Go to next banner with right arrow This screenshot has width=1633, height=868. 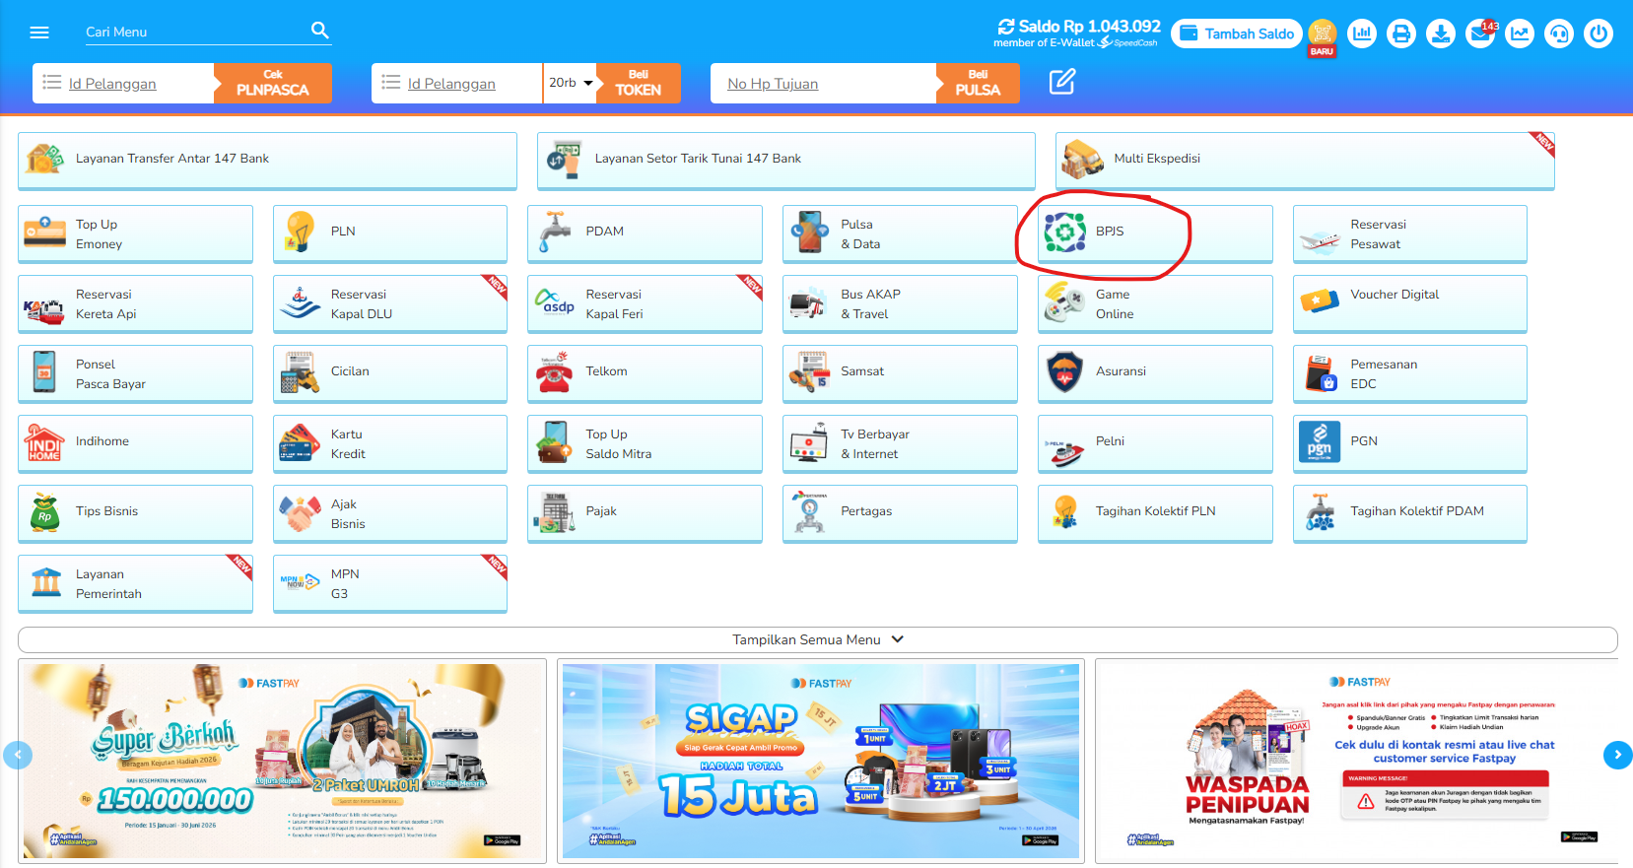[x=1617, y=755]
